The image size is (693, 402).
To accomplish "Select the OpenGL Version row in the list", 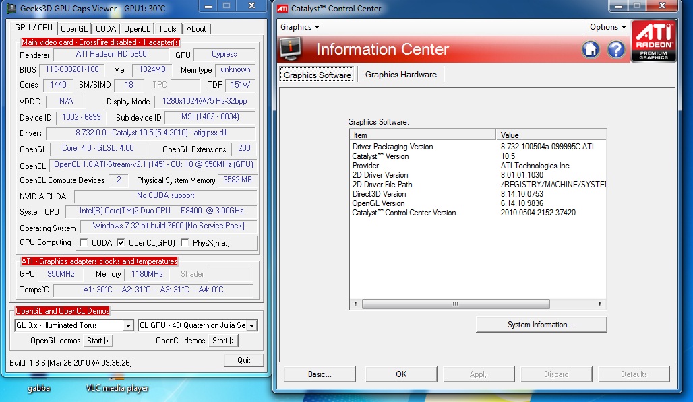I will click(x=478, y=203).
